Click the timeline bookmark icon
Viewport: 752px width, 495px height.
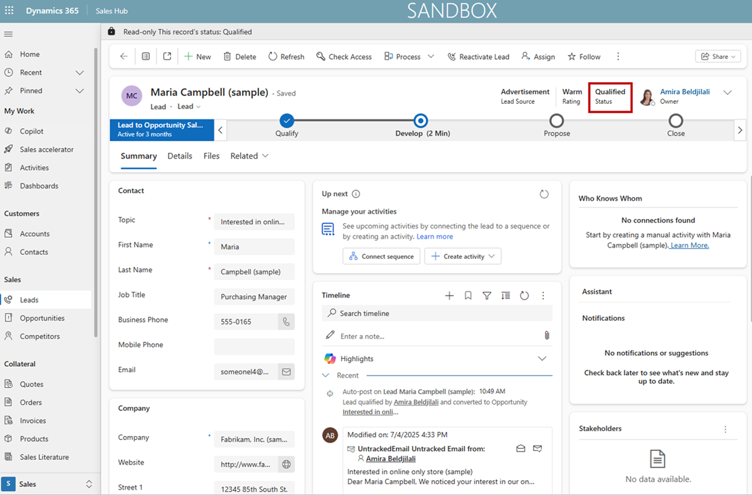point(468,296)
